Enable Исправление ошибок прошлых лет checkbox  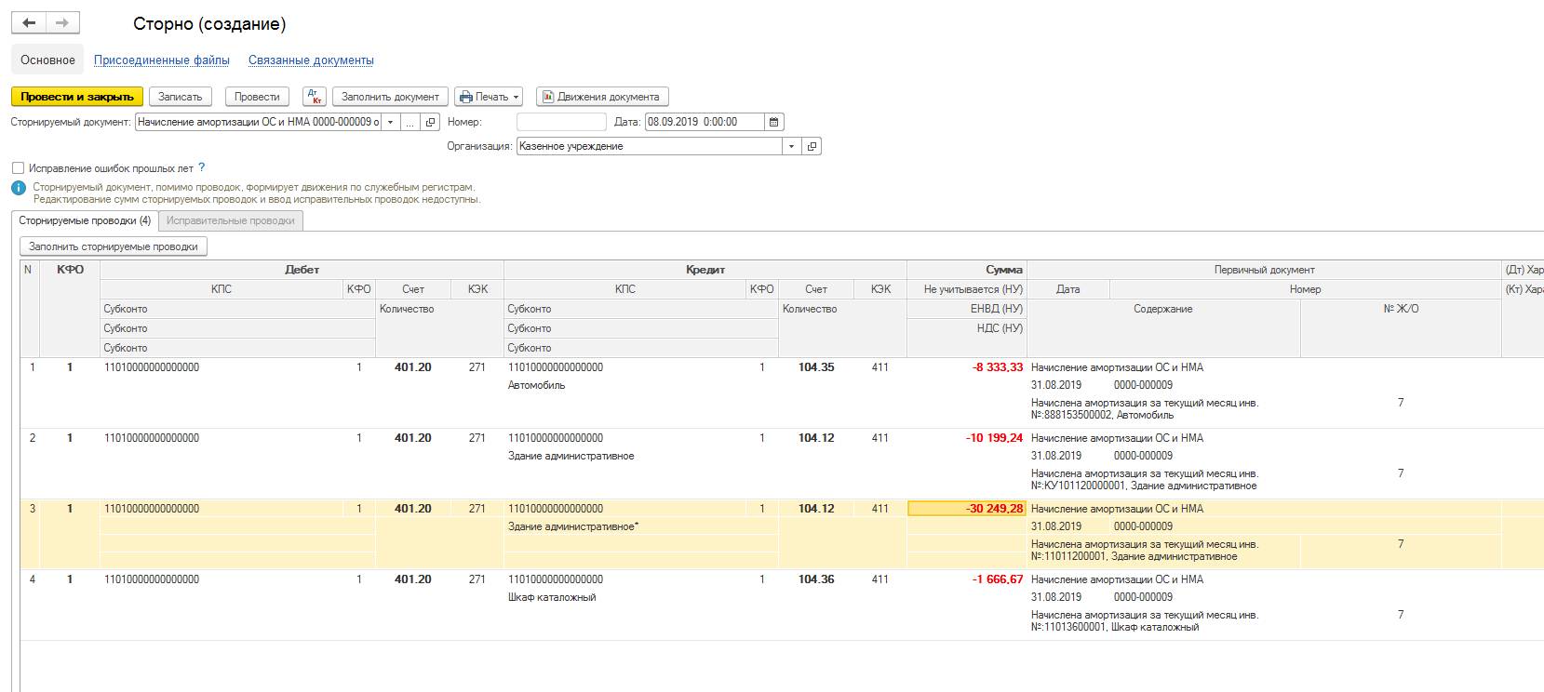point(18,168)
